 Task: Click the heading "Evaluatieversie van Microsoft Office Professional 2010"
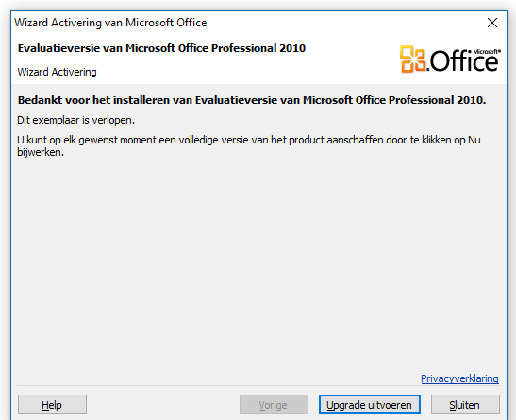point(161,48)
